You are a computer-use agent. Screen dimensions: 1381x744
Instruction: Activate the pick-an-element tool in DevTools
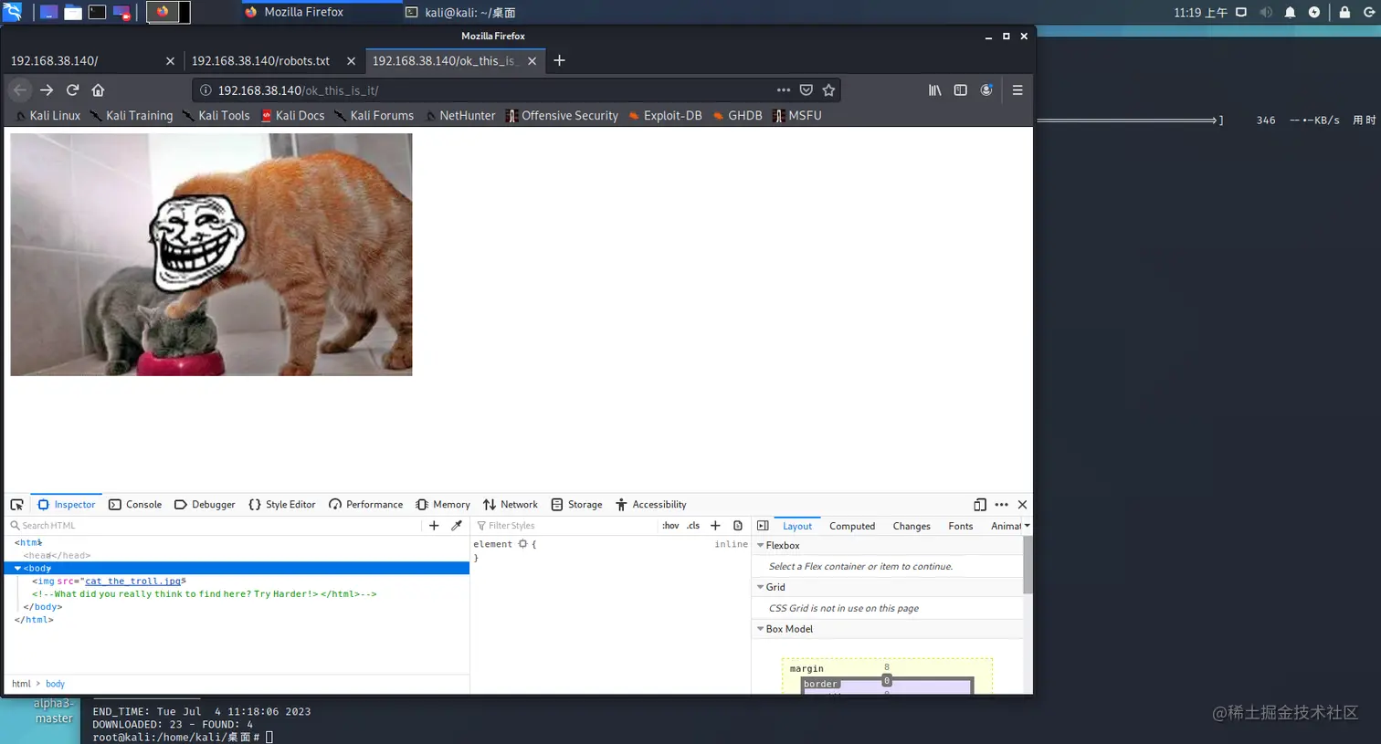coord(16,505)
